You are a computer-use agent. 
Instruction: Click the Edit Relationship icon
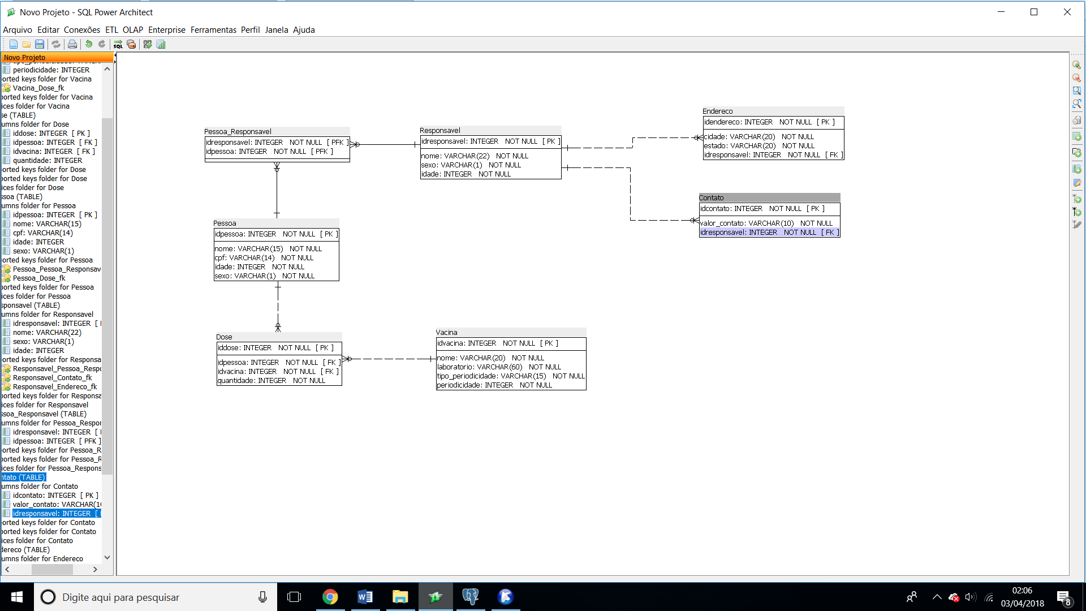[x=1077, y=225]
